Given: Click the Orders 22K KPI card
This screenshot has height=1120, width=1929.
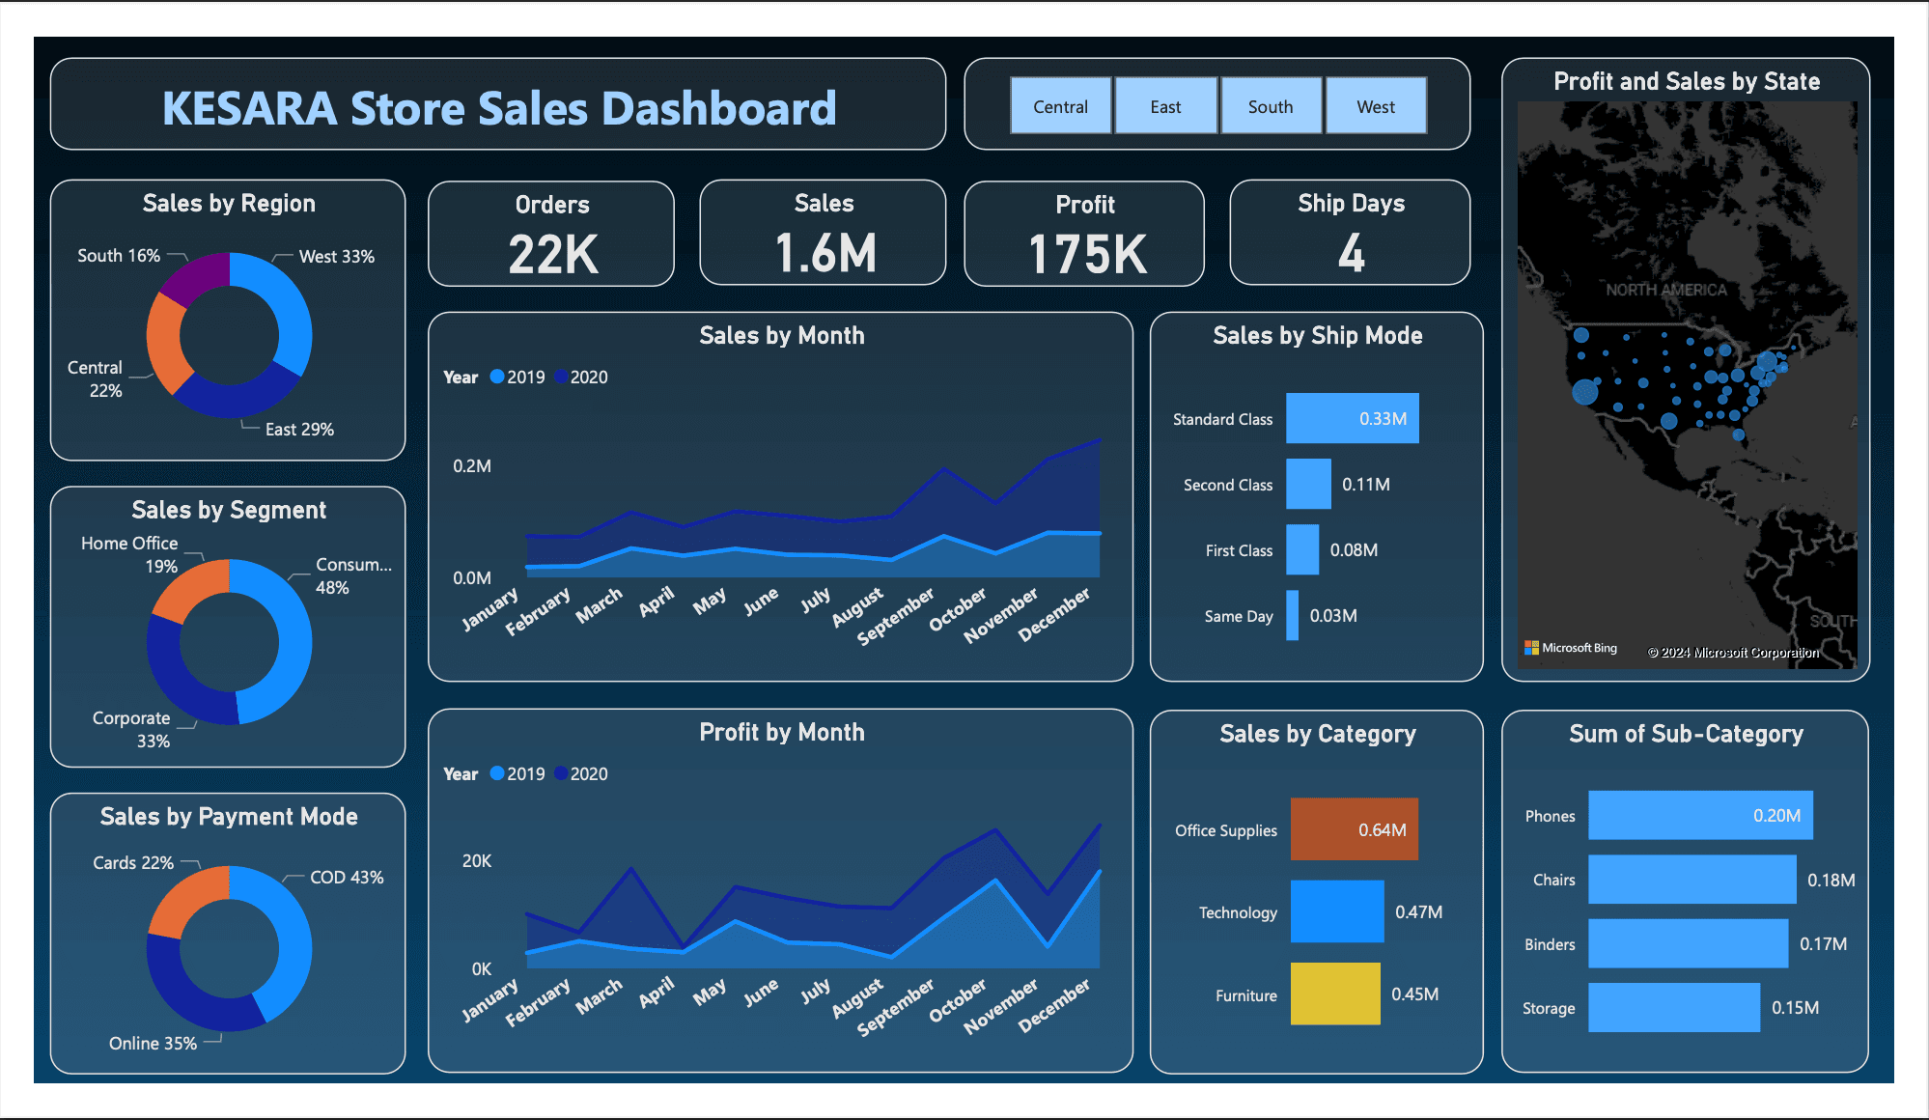Looking at the screenshot, I should click(x=551, y=234).
